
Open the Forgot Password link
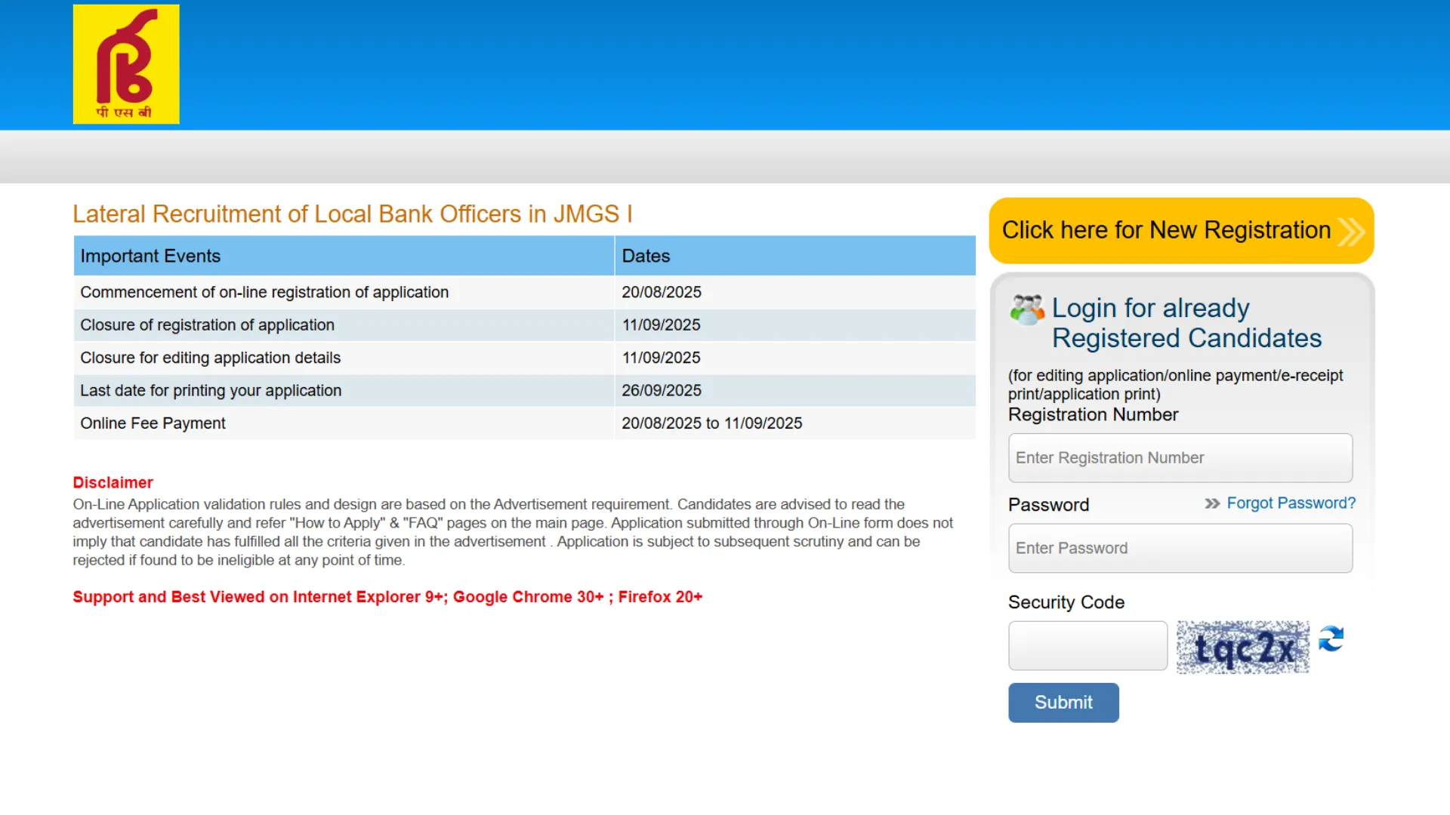tap(1291, 503)
